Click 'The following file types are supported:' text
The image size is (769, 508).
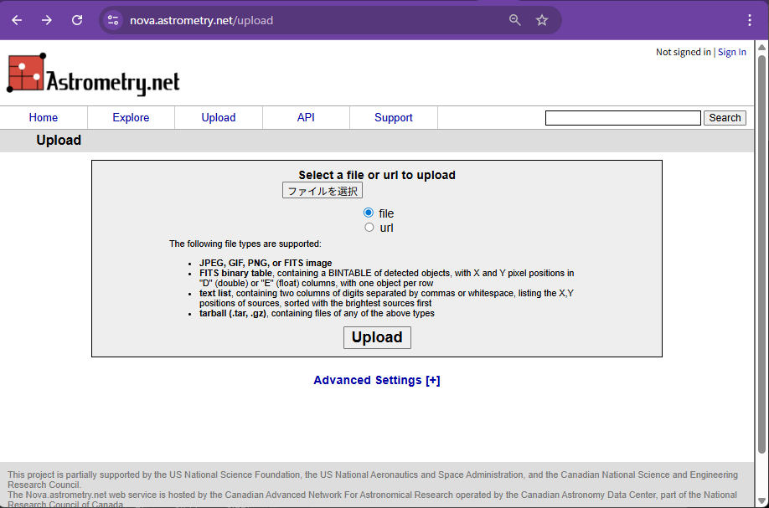coord(245,244)
